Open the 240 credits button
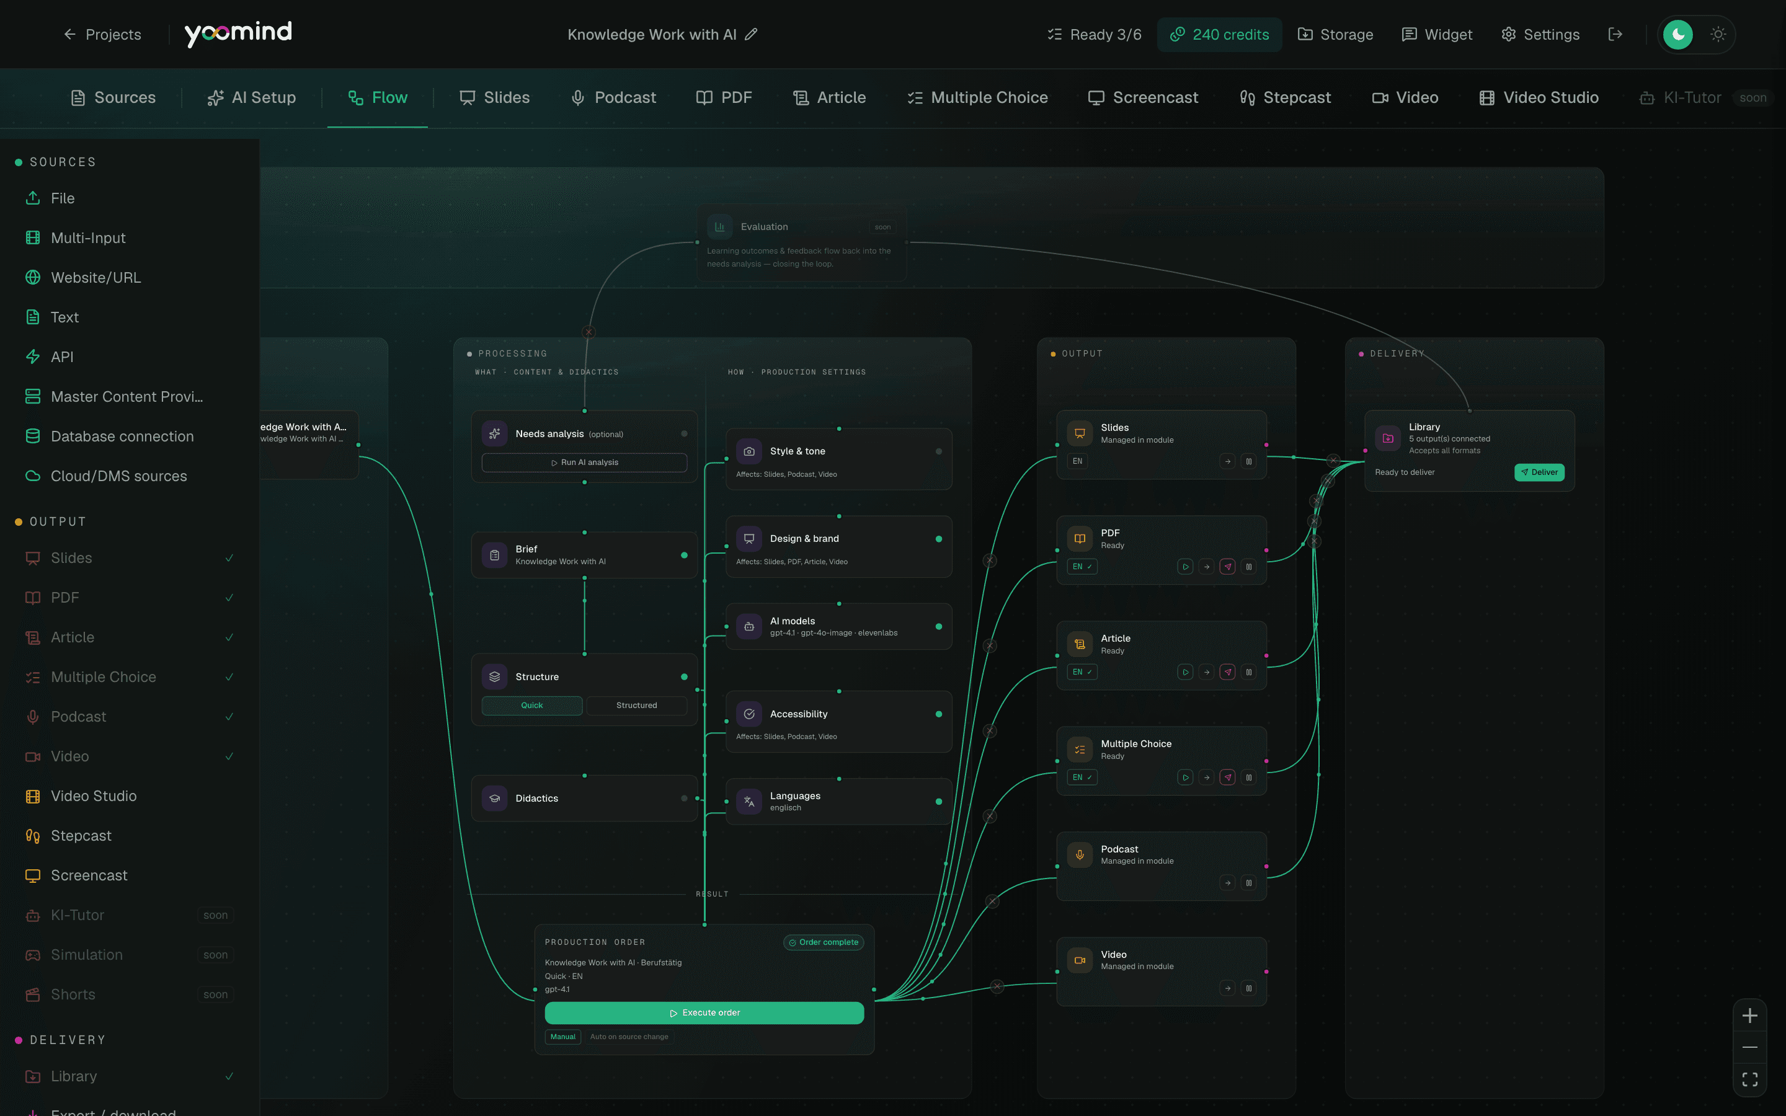The width and height of the screenshot is (1786, 1116). 1219,35
